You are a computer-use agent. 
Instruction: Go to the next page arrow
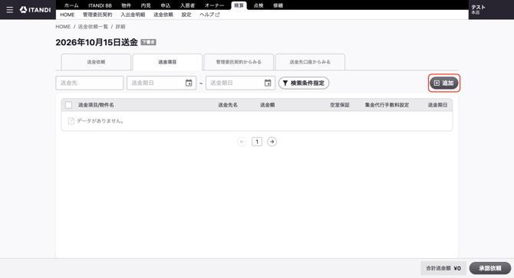click(272, 142)
